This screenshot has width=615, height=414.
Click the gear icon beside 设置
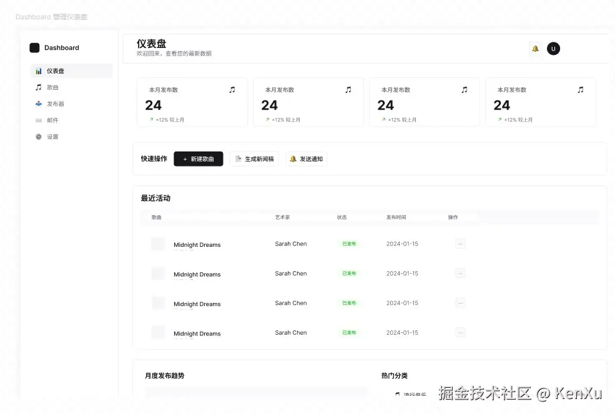[x=39, y=137]
